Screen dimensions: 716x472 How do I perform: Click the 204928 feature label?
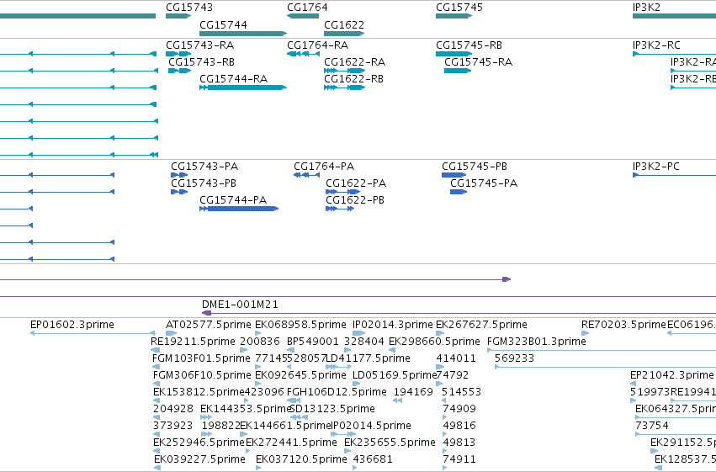[173, 409]
